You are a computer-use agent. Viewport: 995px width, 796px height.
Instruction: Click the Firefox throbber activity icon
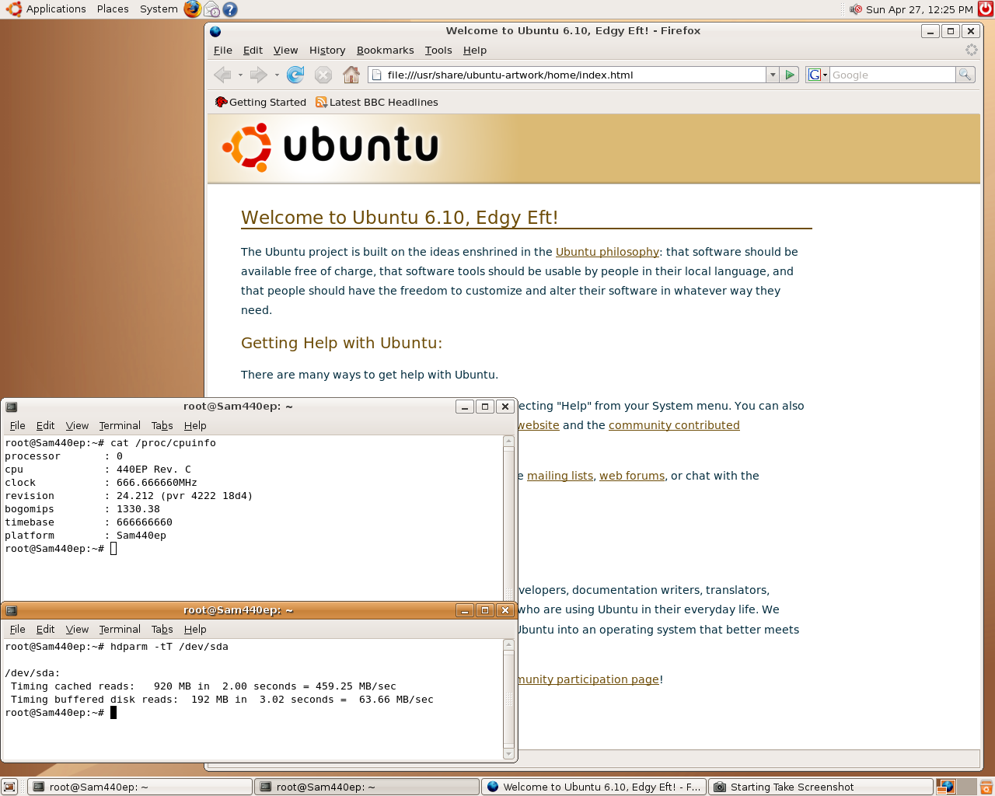tap(971, 50)
